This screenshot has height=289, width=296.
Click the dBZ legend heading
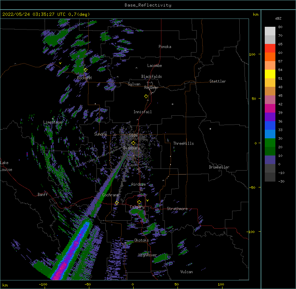278,18
